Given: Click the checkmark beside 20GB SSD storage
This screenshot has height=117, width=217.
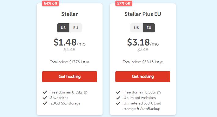Looking at the screenshot, I should pos(45,103).
